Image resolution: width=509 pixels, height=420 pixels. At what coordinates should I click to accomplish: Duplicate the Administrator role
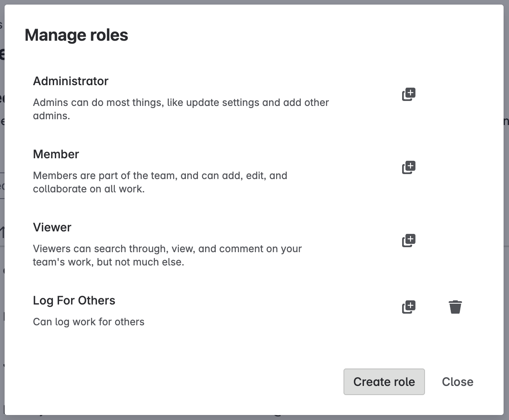409,94
